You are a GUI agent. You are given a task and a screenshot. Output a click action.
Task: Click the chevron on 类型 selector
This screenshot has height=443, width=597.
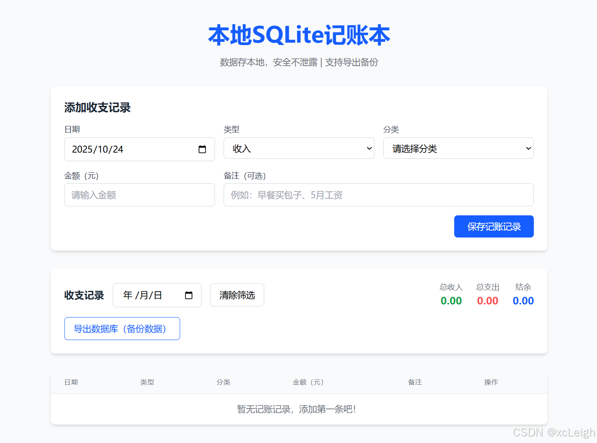click(369, 148)
